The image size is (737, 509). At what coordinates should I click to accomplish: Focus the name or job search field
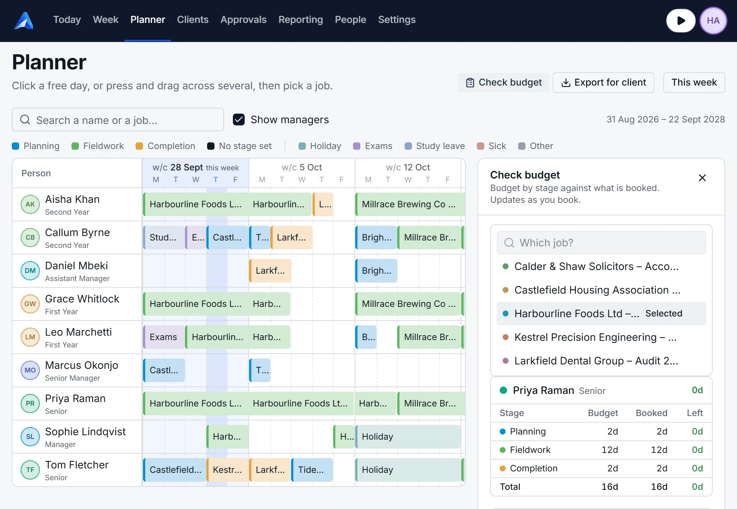pos(118,120)
